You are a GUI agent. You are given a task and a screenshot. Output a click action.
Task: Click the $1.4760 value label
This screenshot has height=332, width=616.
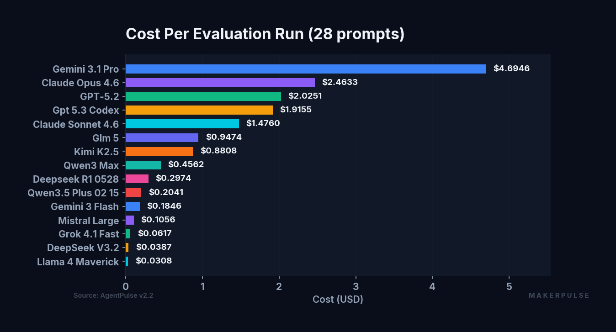click(263, 123)
